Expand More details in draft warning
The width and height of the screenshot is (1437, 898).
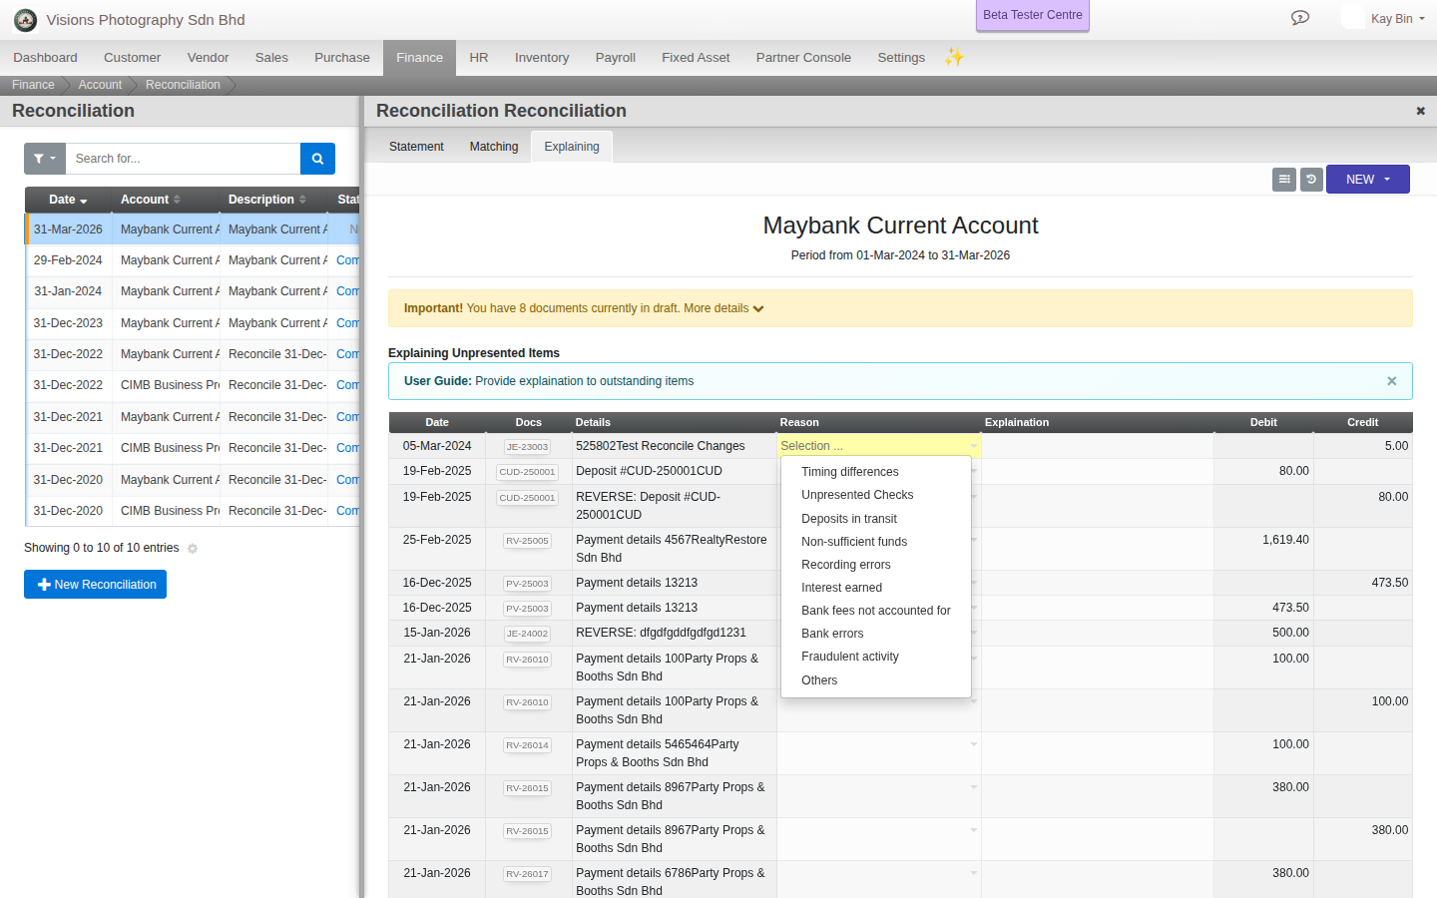[723, 308]
